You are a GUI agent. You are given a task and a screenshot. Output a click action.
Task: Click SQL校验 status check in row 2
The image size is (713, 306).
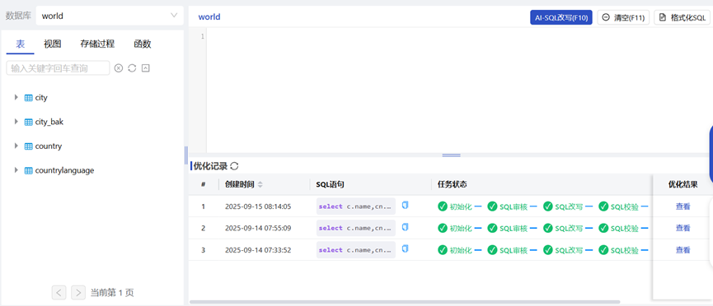(x=603, y=228)
